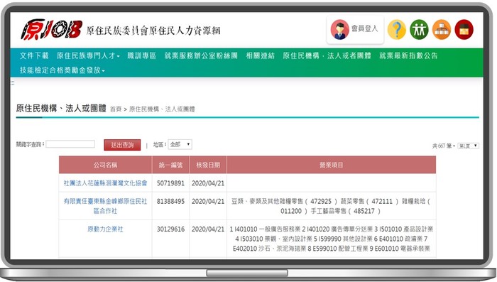The image size is (497, 282).
Task: Click the 原JOB site logo
Action: tap(52, 30)
